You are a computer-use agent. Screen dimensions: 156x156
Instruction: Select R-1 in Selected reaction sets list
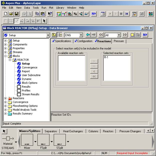click(106, 57)
